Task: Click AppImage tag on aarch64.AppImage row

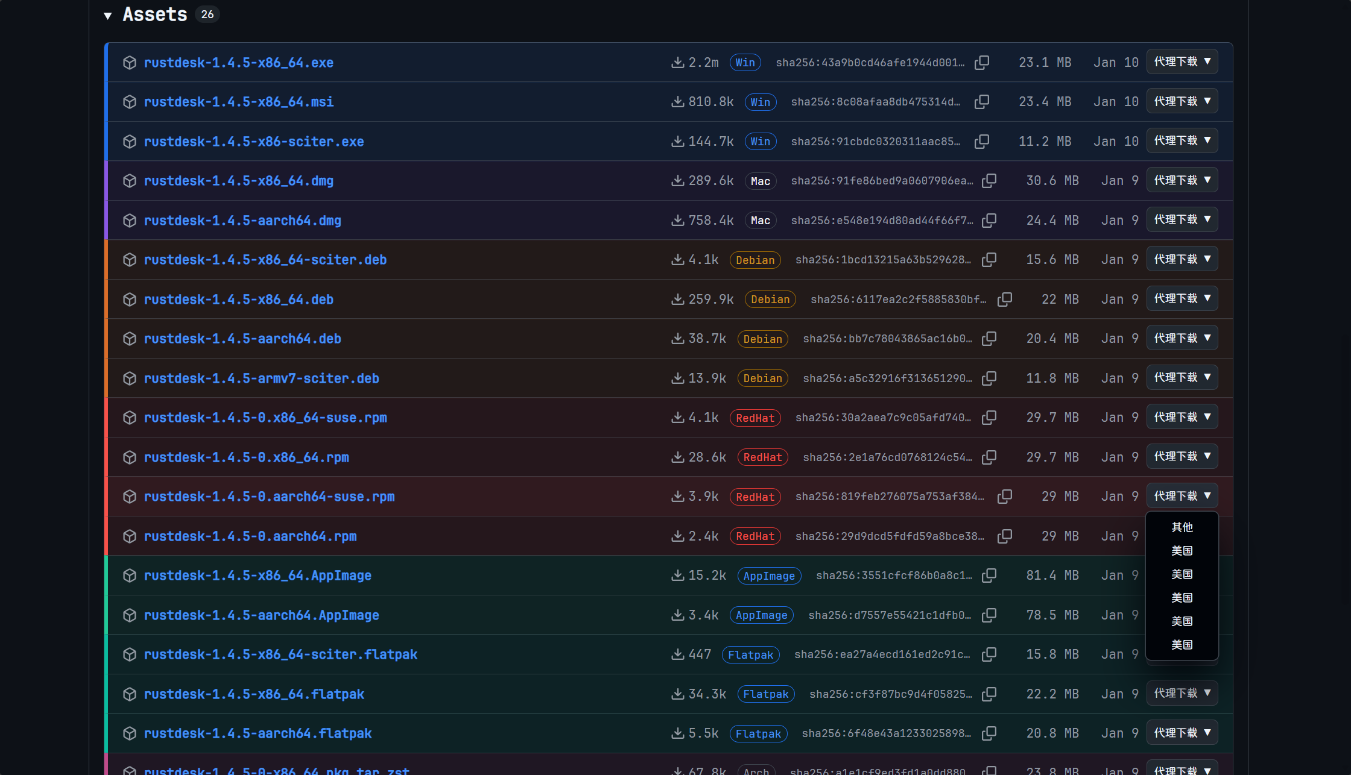Action: pos(762,615)
